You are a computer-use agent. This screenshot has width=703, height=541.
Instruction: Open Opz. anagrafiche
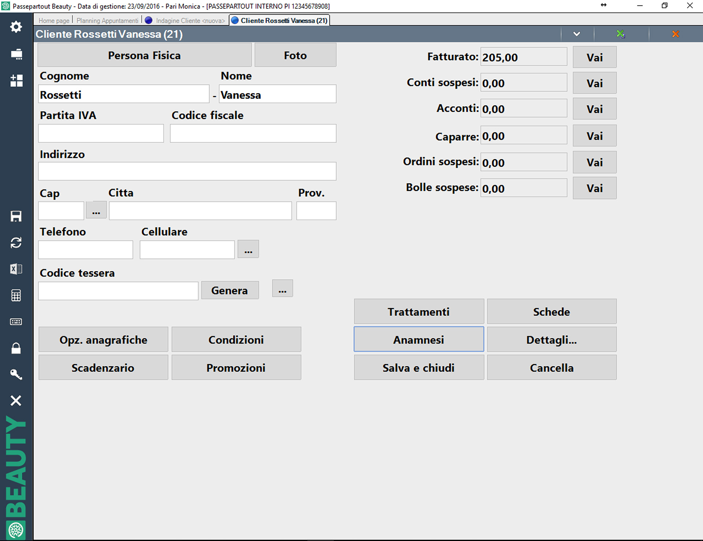click(103, 339)
